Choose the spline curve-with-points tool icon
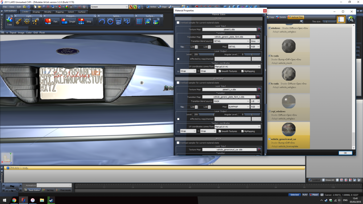 (x=127, y=21)
